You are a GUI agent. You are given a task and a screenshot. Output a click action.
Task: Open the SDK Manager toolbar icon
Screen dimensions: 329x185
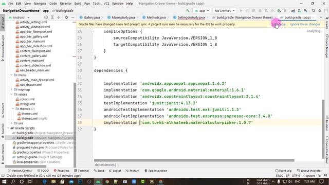305,10
